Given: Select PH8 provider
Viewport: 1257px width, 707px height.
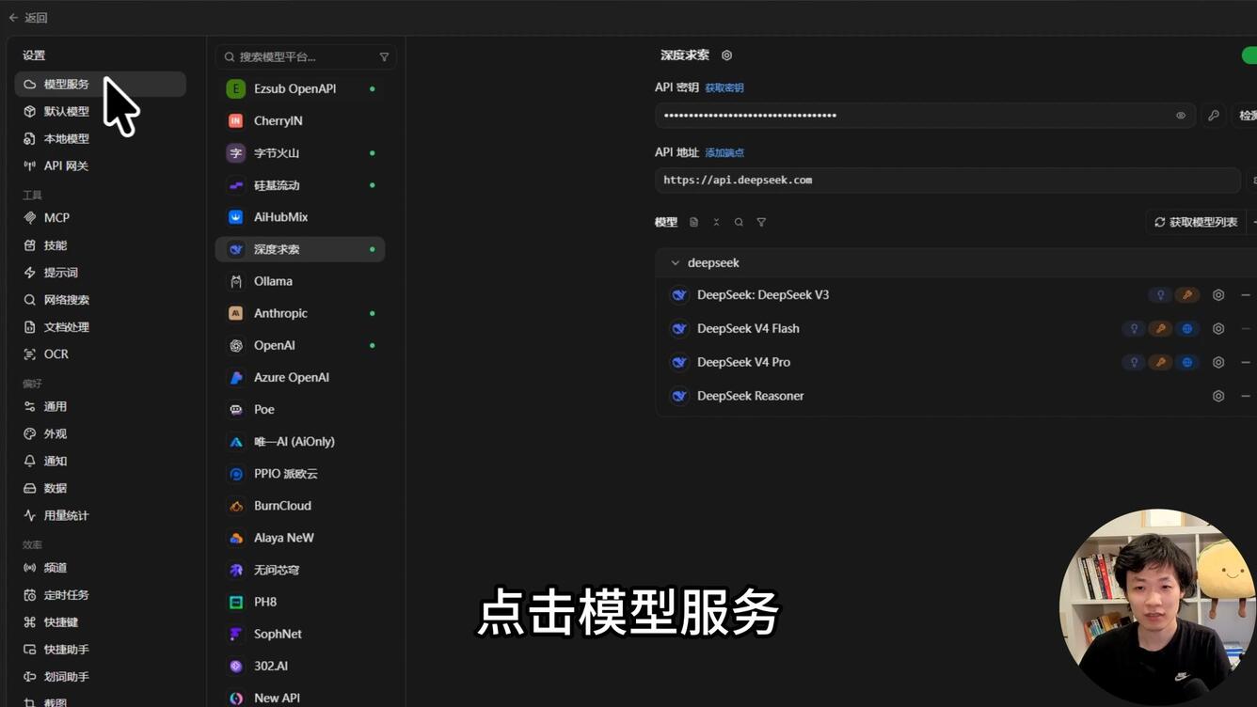Looking at the screenshot, I should coord(300,602).
